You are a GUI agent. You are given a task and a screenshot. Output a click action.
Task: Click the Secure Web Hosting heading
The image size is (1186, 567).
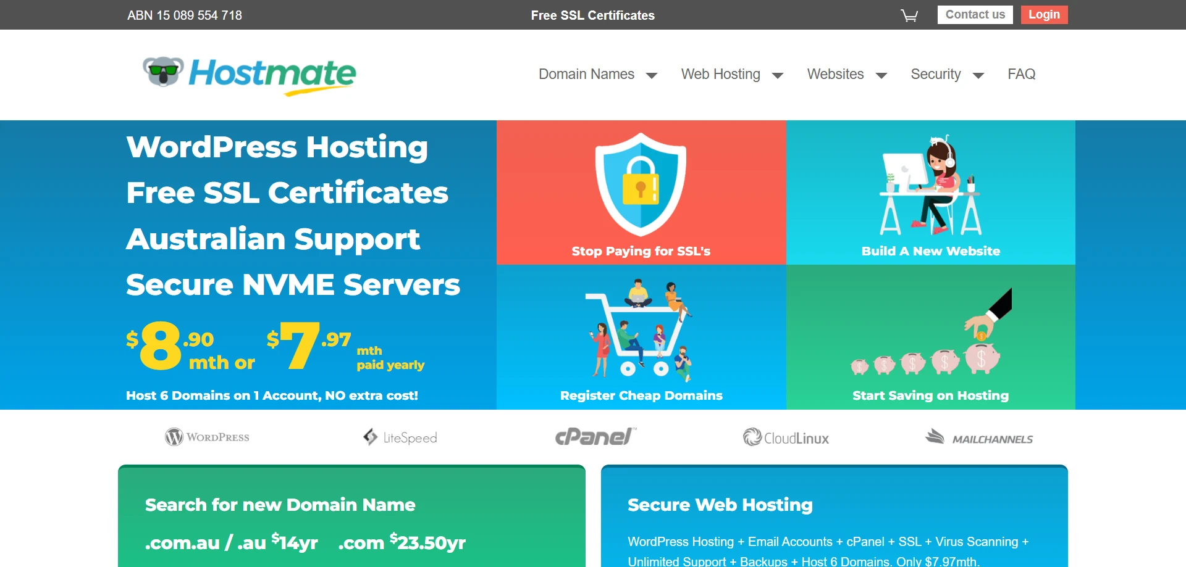[720, 505]
